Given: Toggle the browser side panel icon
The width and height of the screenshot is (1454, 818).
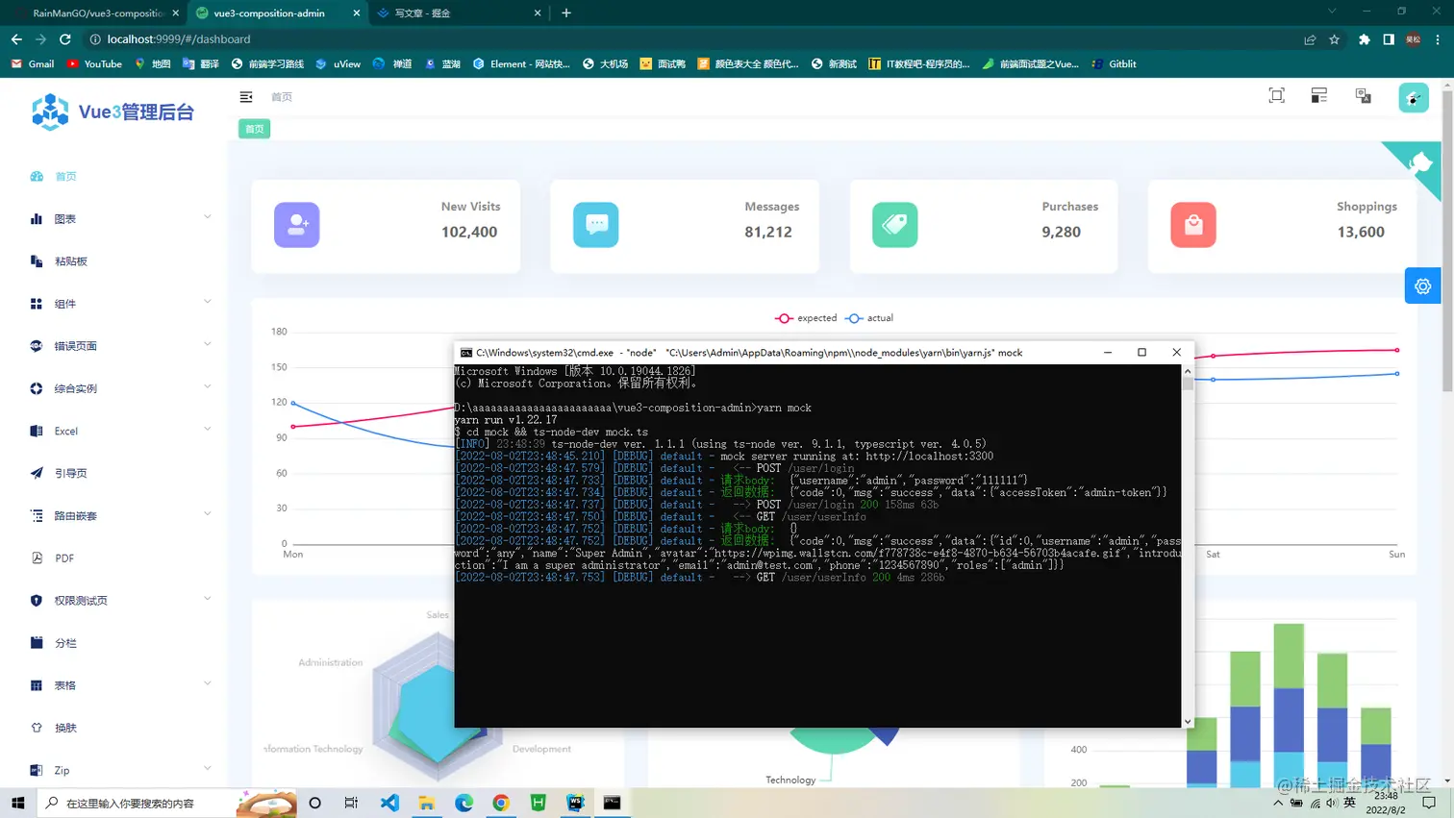Looking at the screenshot, I should tap(1389, 39).
